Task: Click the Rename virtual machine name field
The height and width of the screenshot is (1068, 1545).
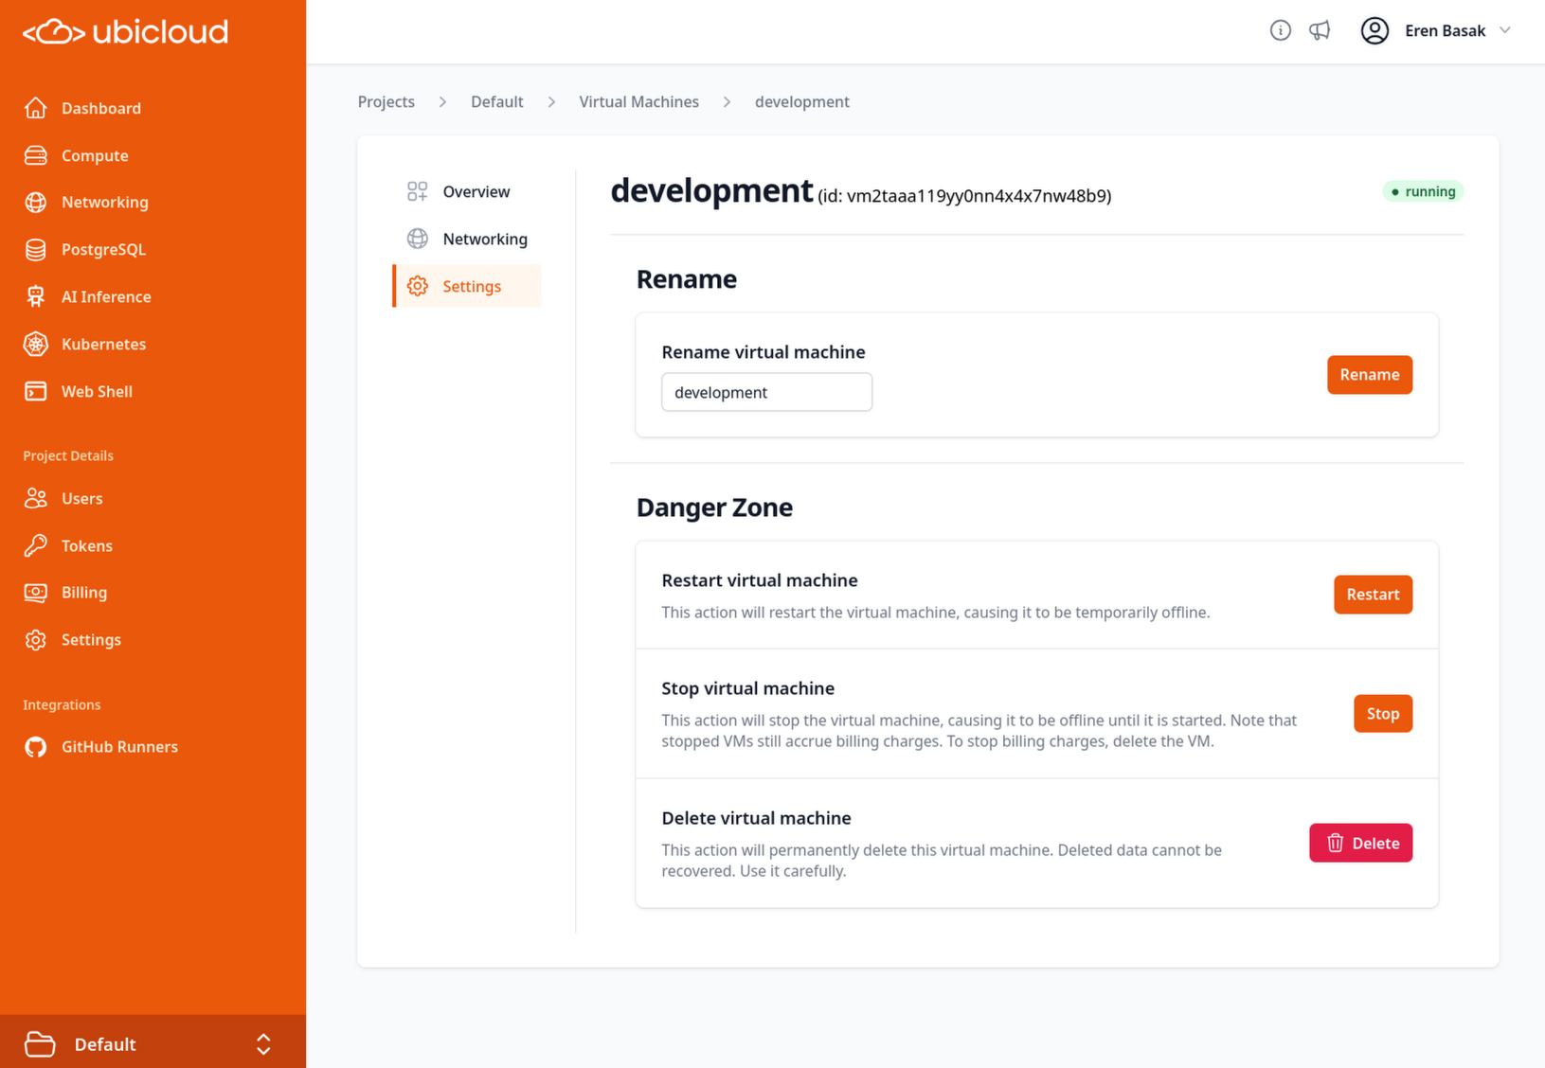Action: (766, 392)
